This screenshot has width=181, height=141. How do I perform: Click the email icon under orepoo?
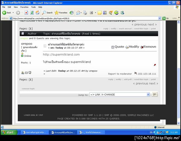click(26, 73)
